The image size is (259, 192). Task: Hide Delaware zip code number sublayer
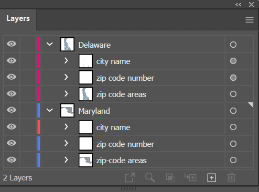[x=12, y=77]
